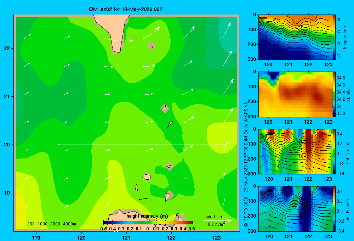Image resolution: width=354 pixels, height=241 pixels.
Task: Open the salinity cross-section panel
Action: [296, 94]
